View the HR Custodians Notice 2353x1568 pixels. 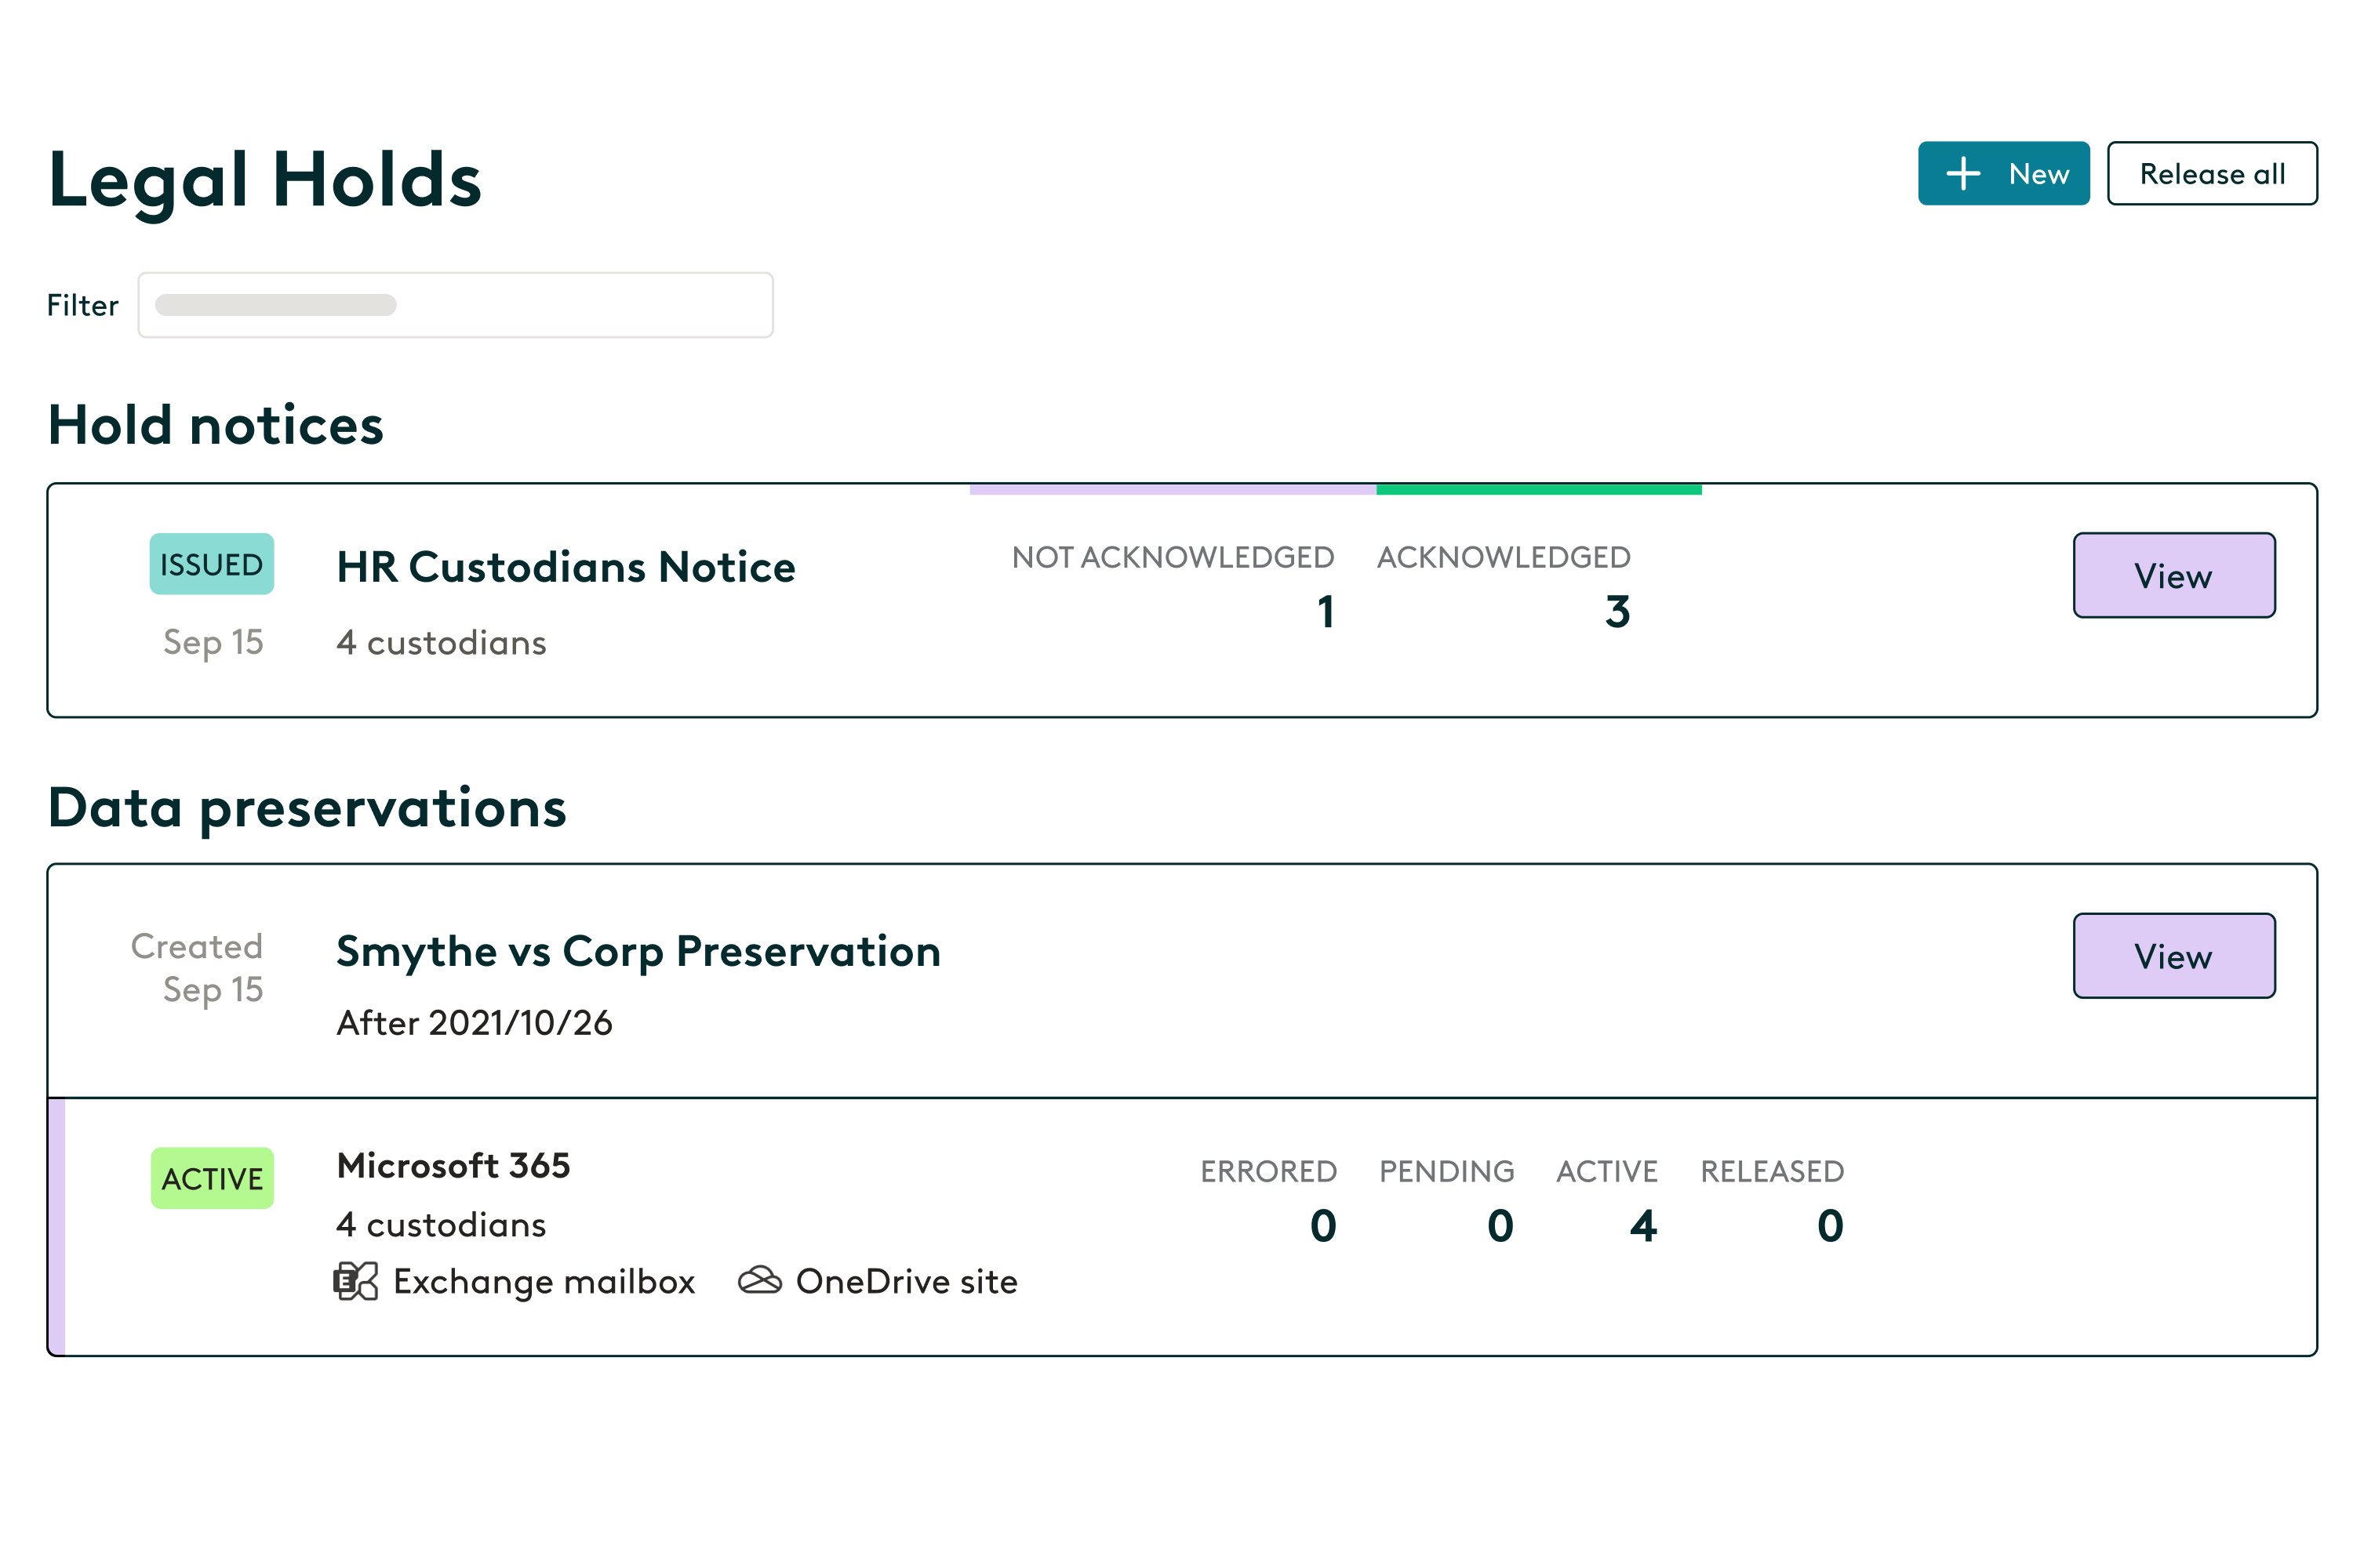click(2173, 576)
